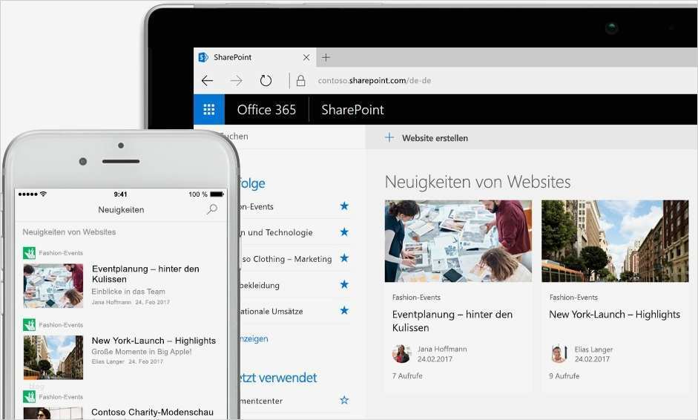The image size is (698, 420).
Task: Click the address bar URL contoso.sharepoint.com
Action: pyautogui.click(x=375, y=81)
